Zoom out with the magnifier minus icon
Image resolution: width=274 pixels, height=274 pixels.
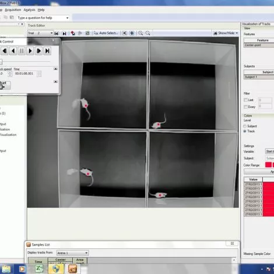pos(148,33)
